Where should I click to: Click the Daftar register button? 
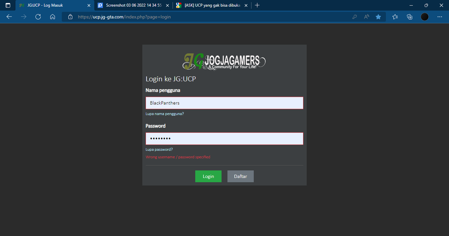[x=241, y=176]
